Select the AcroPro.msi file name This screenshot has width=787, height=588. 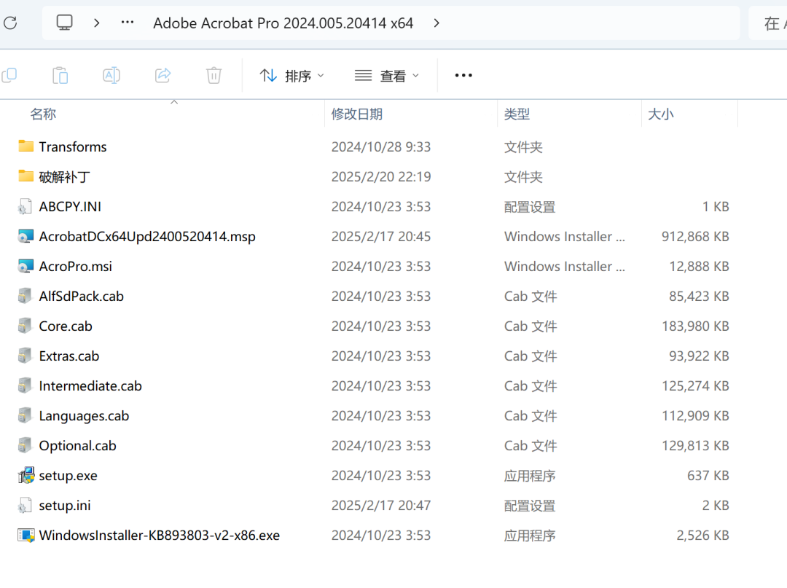tap(76, 267)
